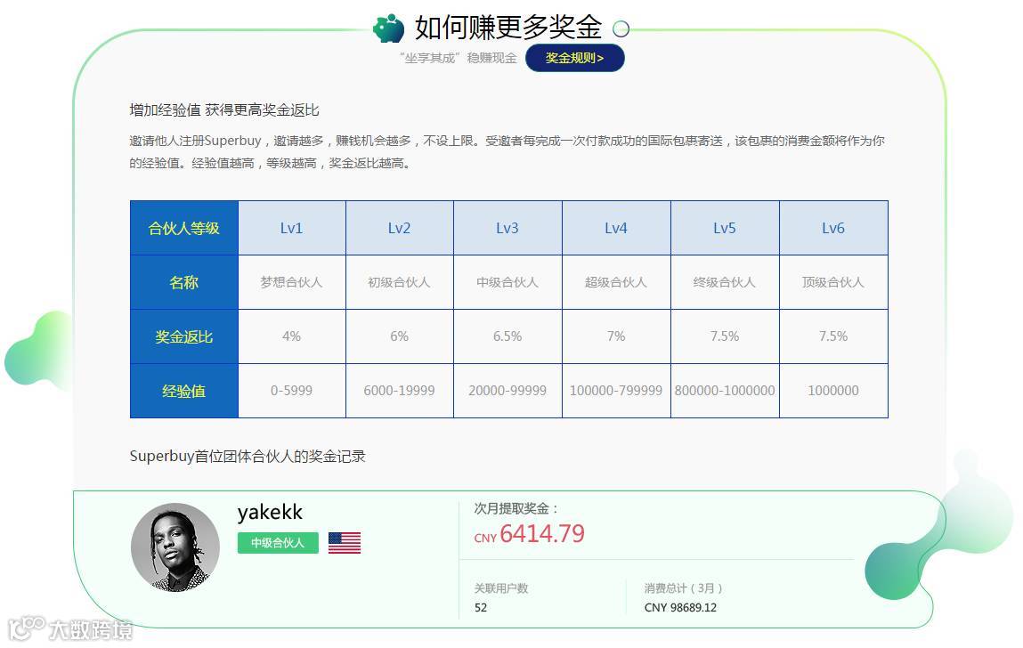Image resolution: width=1023 pixels, height=648 pixels.
Task: Click the 20000-99999 experience cell
Action: click(x=507, y=390)
